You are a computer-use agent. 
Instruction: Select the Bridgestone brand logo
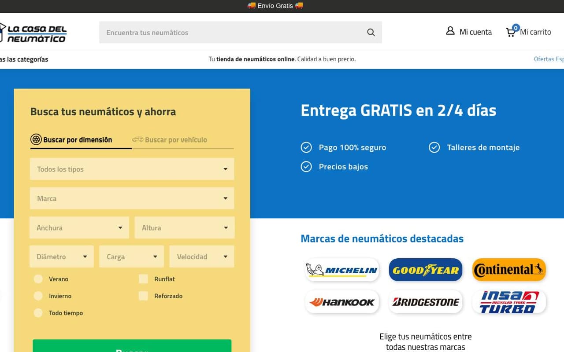click(x=426, y=302)
